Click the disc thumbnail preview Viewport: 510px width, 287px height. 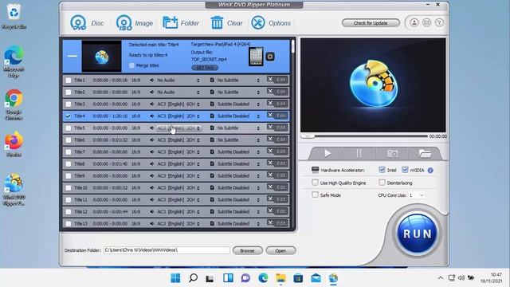tap(101, 57)
